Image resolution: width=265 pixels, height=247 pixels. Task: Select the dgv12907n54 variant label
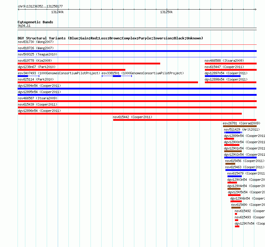250,223
